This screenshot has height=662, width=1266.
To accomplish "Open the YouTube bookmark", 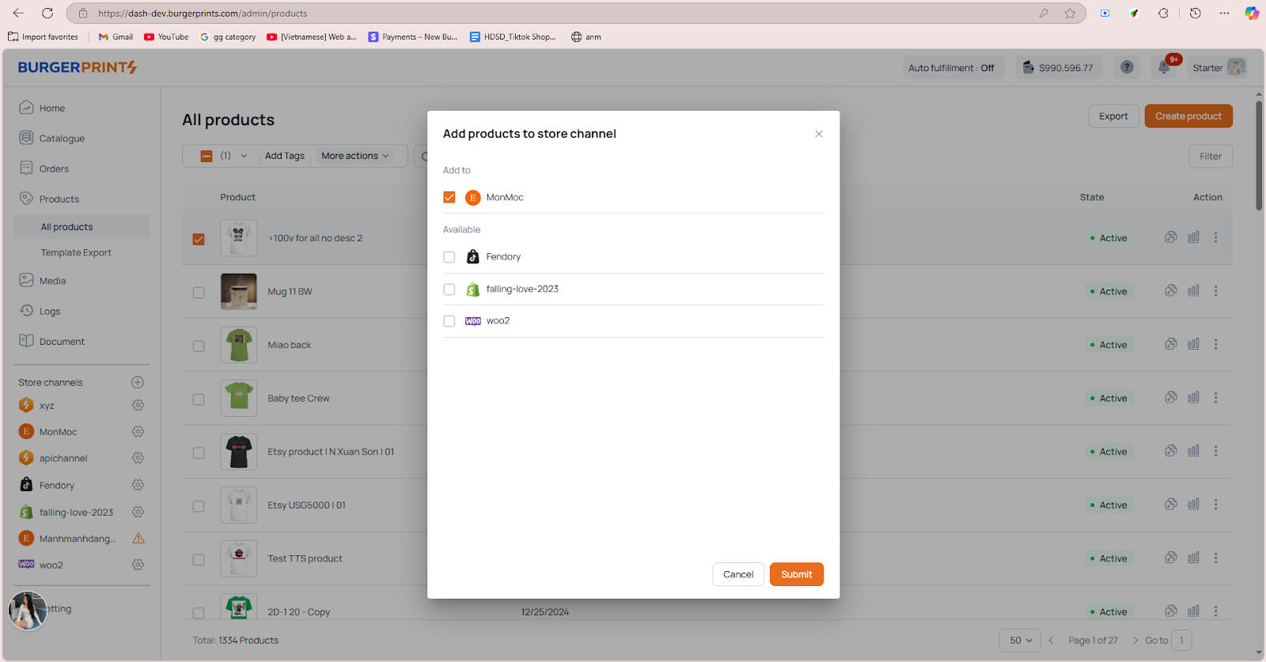I will [166, 37].
